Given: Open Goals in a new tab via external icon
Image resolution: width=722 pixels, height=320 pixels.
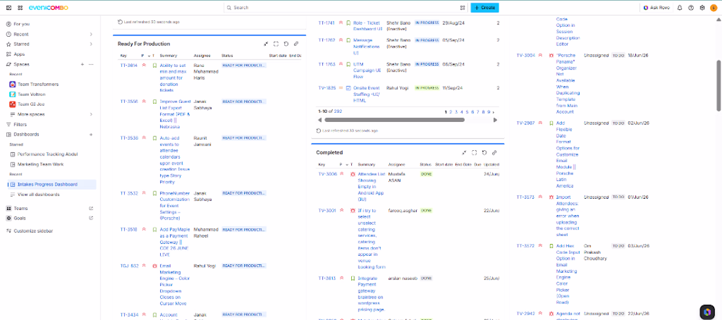Looking at the screenshot, I should coord(91,218).
